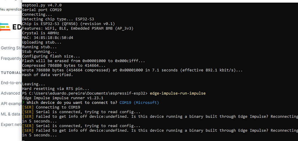This screenshot has width=298, height=141.
Task: Click the Hash of data verified line
Action: pos(47,75)
